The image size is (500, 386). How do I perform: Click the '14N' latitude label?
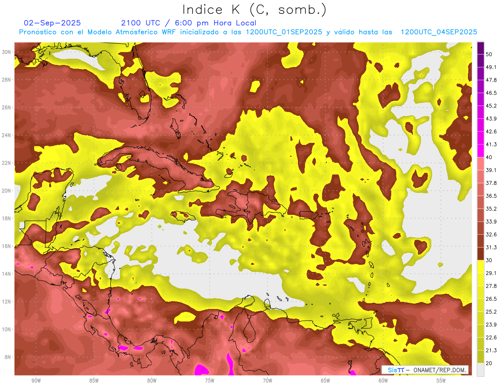pyautogui.click(x=6, y=274)
